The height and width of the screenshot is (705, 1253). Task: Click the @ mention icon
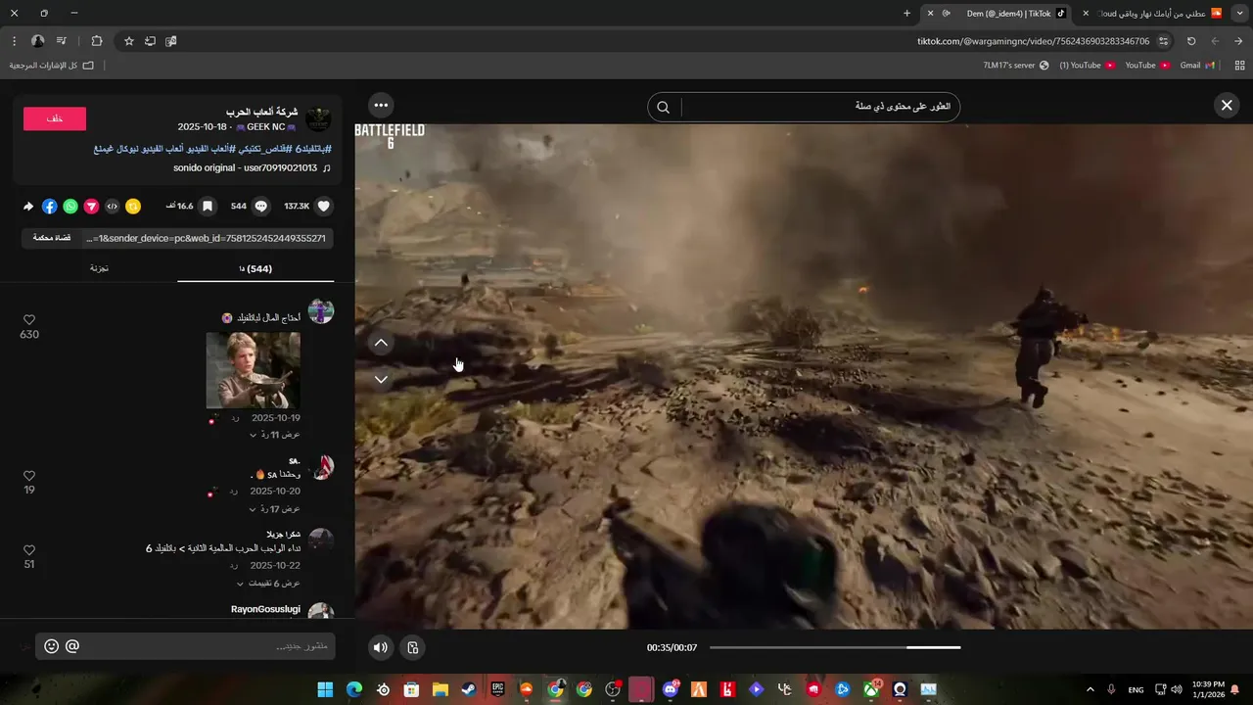click(72, 646)
